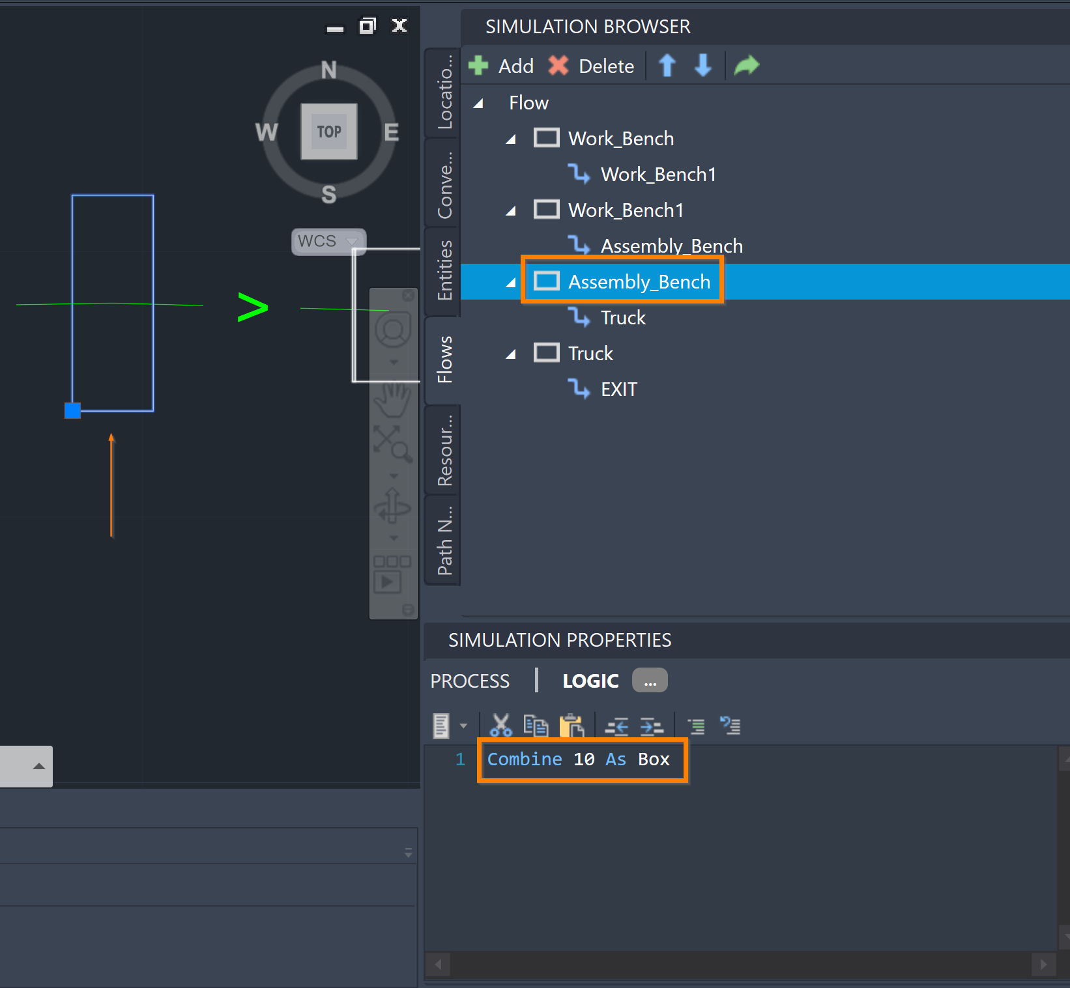Click the green curved reroute arrow icon
This screenshot has height=988, width=1070.
pyautogui.click(x=746, y=66)
